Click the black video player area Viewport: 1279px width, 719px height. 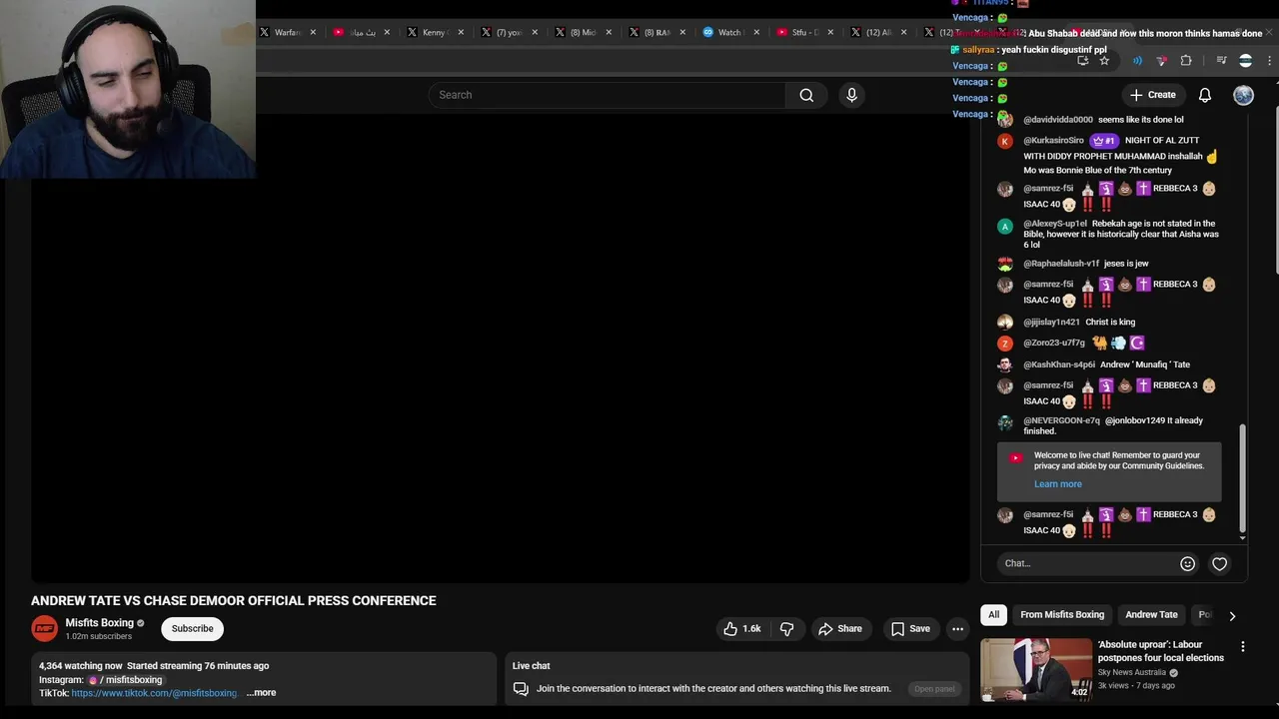500,350
